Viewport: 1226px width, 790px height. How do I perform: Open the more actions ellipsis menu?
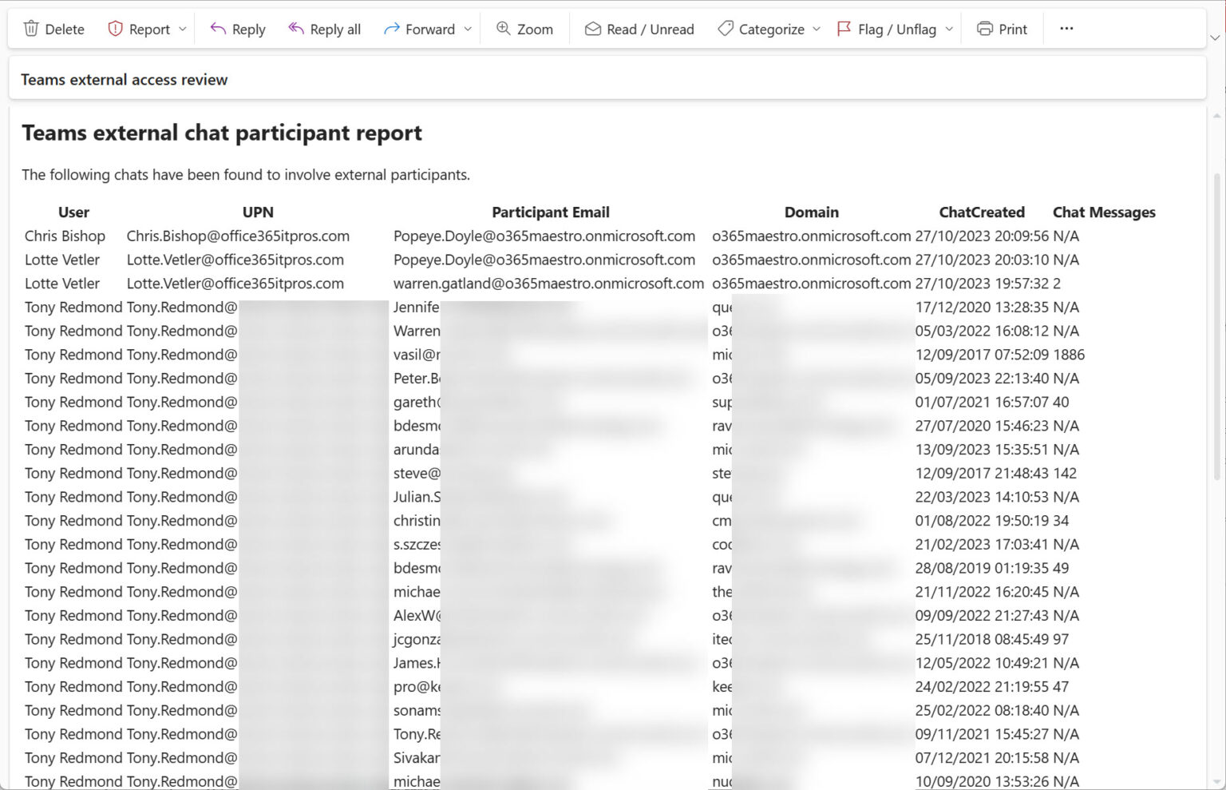pos(1066,28)
